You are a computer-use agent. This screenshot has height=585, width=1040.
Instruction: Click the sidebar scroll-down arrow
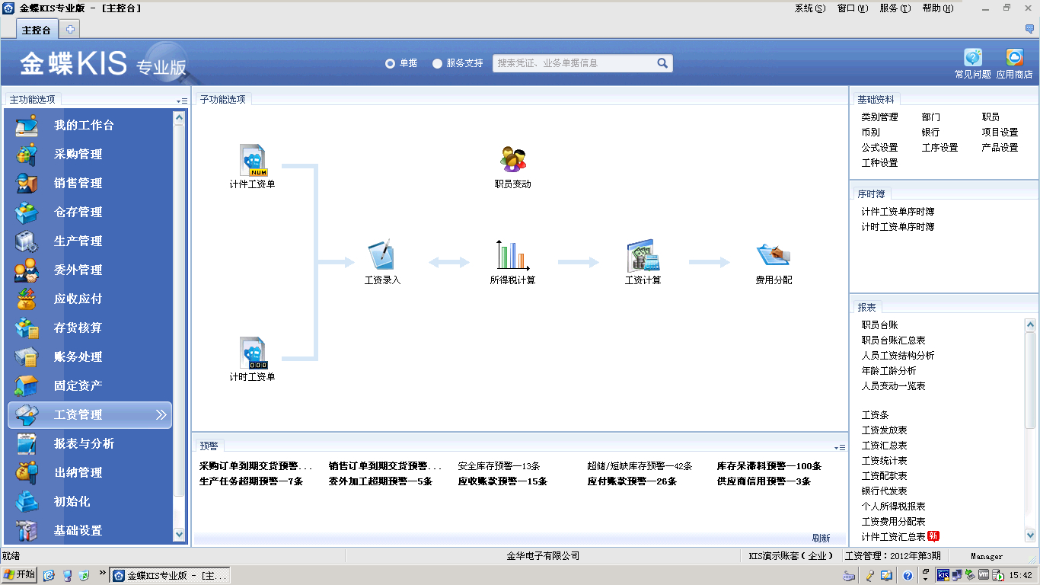coord(179,535)
